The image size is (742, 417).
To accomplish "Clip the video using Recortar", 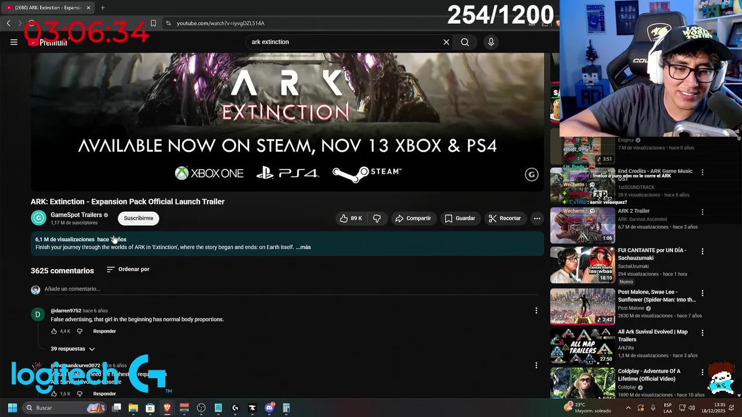I will coord(504,218).
